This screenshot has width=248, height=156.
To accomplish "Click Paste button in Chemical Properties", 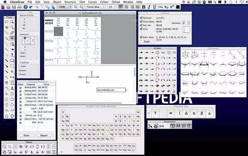I will click(x=27, y=135).
